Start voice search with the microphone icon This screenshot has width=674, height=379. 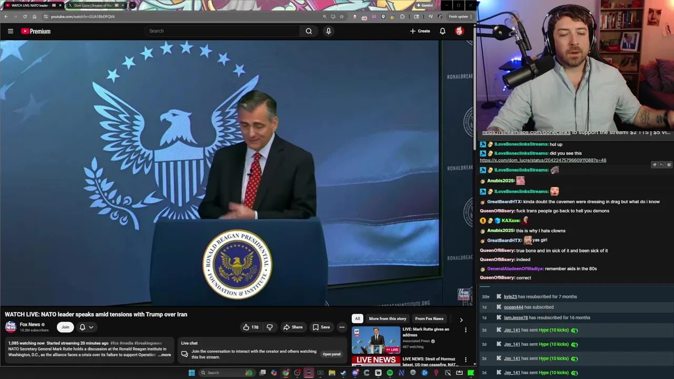(329, 31)
